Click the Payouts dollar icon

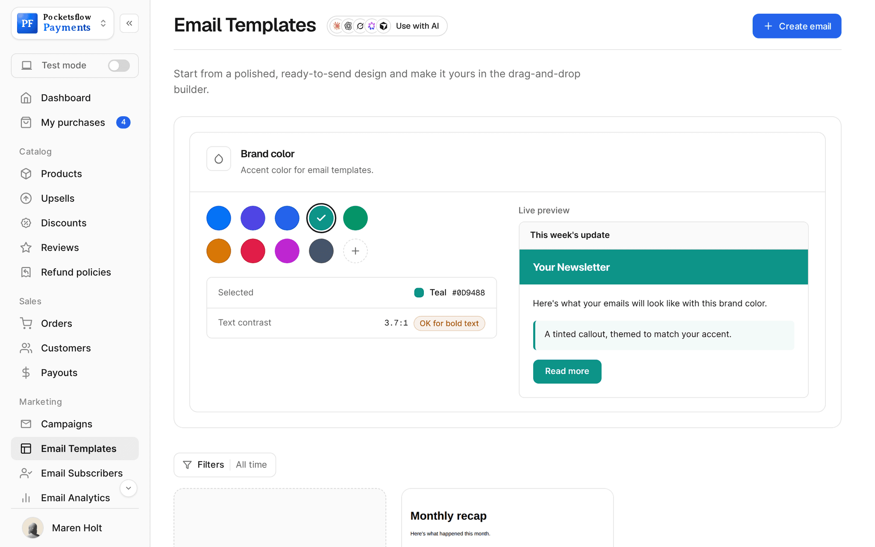[26, 373]
